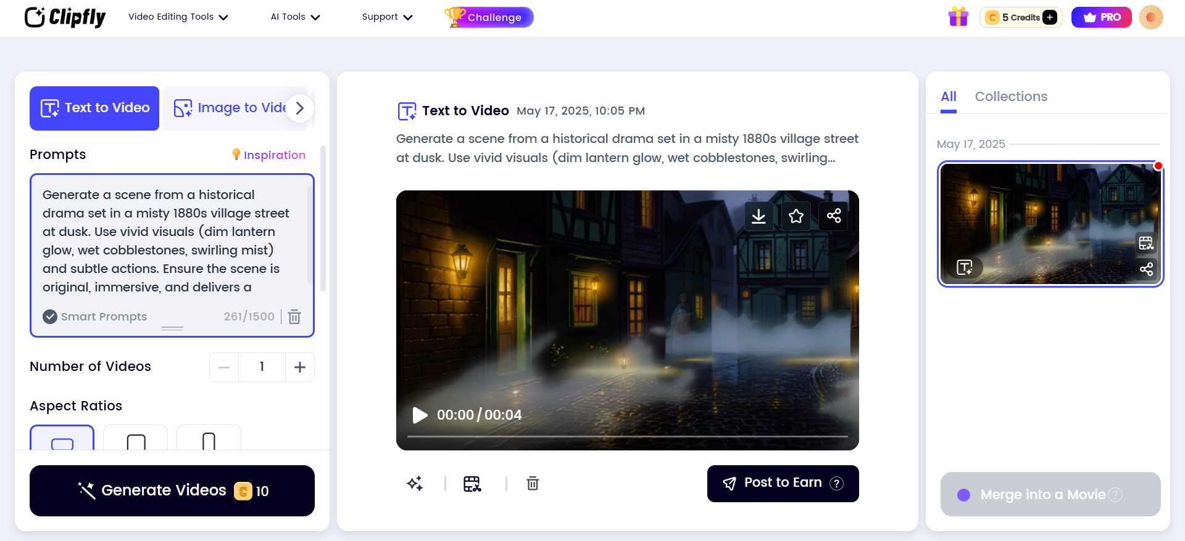The image size is (1185, 541).
Task: Open the Merge into a Movie help icon
Action: click(x=1115, y=495)
